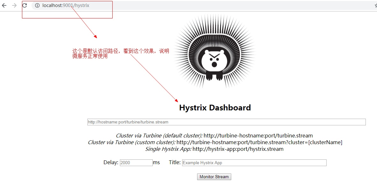Click http://turbine-hostname:port/turbine.stream default cluster URL
The image size is (377, 189).
coord(258,136)
